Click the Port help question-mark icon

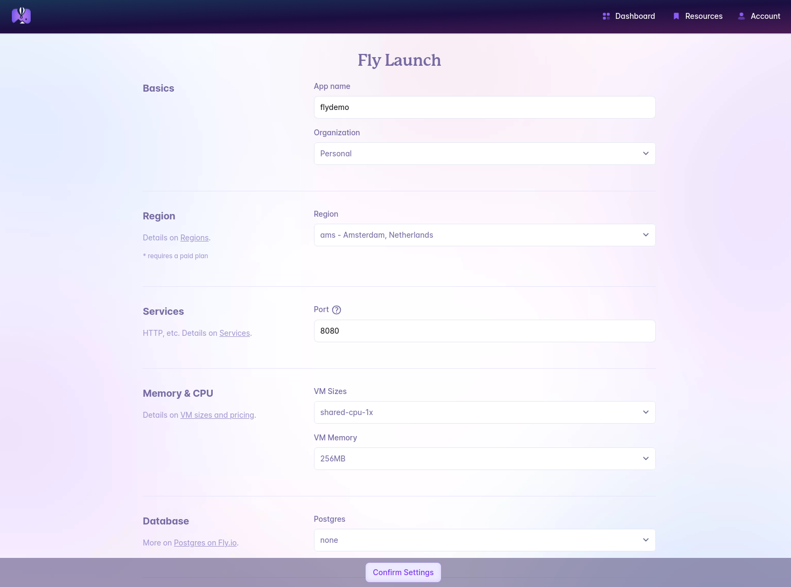click(x=337, y=310)
